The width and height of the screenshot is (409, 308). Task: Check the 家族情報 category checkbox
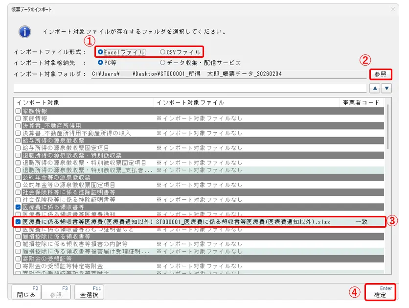(18, 111)
